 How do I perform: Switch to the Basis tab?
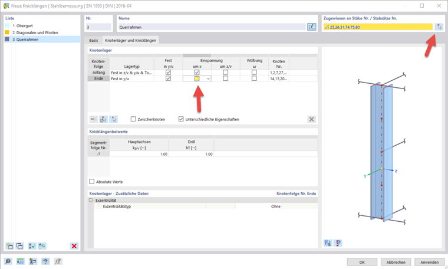93,40
